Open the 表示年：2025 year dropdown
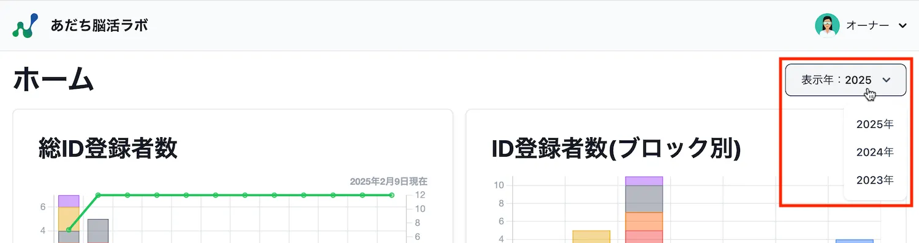Viewport: 919px width, 243px height. (x=845, y=80)
